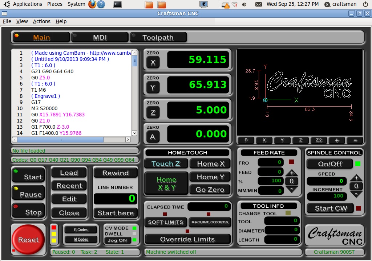Click the Home X & Y button
Viewport: 372px width, 261px height.
point(166,183)
